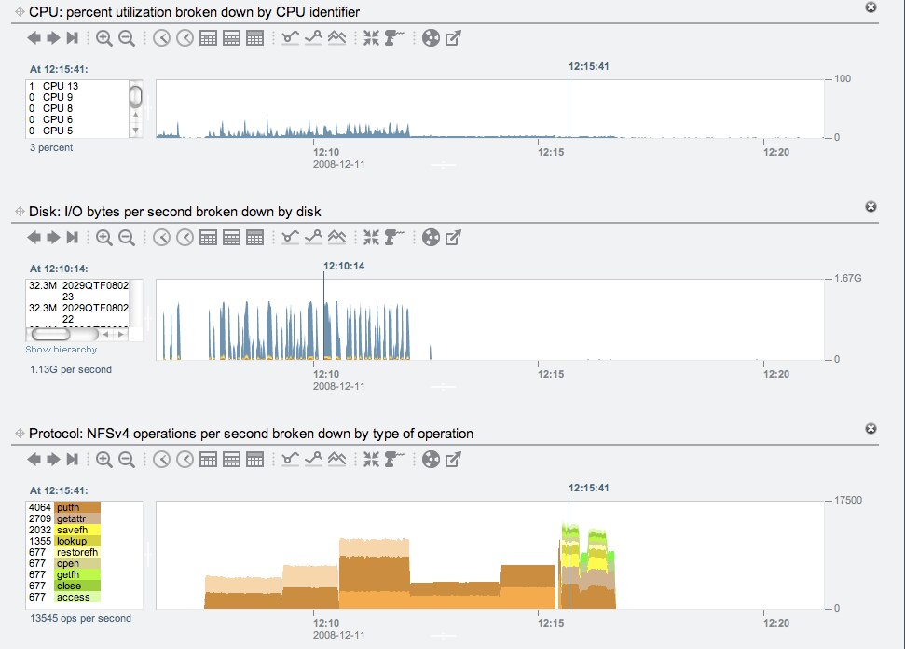Select the savefh legend swatch
The height and width of the screenshot is (649, 905).
pyautogui.click(x=77, y=530)
